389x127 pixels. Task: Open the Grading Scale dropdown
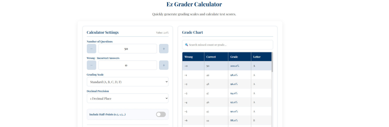coord(127,82)
